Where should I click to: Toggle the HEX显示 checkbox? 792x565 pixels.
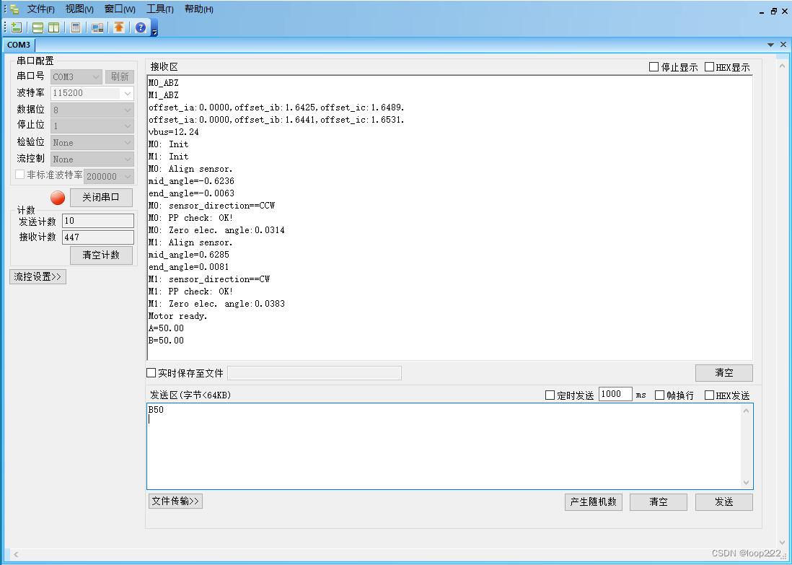tap(709, 66)
